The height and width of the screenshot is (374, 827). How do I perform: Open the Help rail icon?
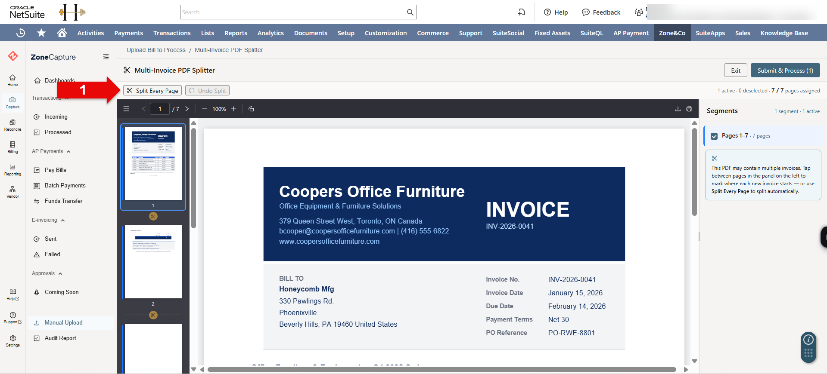point(12,294)
